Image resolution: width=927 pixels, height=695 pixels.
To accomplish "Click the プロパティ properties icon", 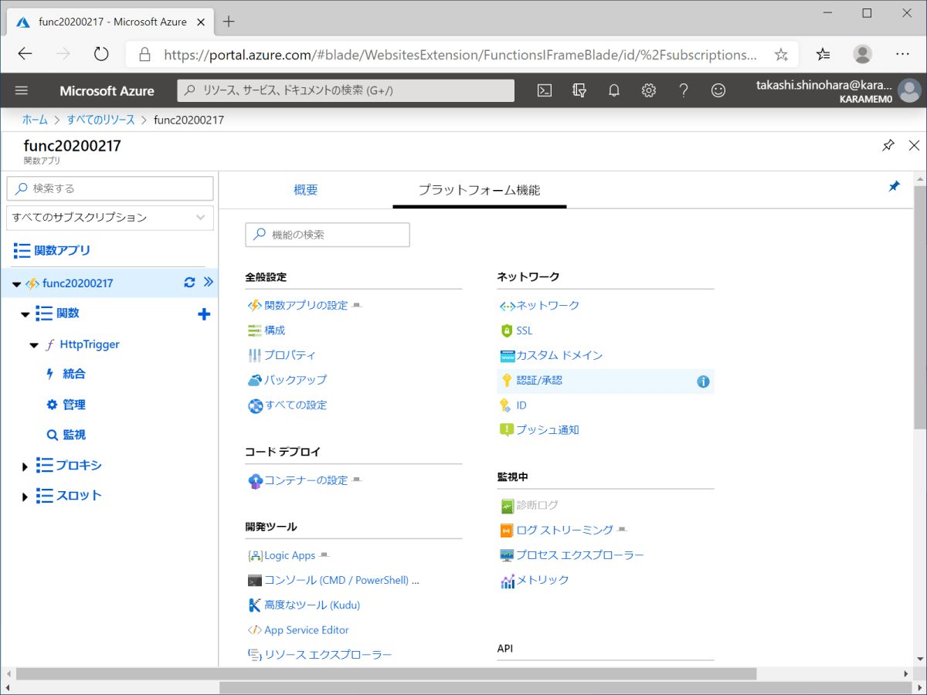I will (x=255, y=355).
